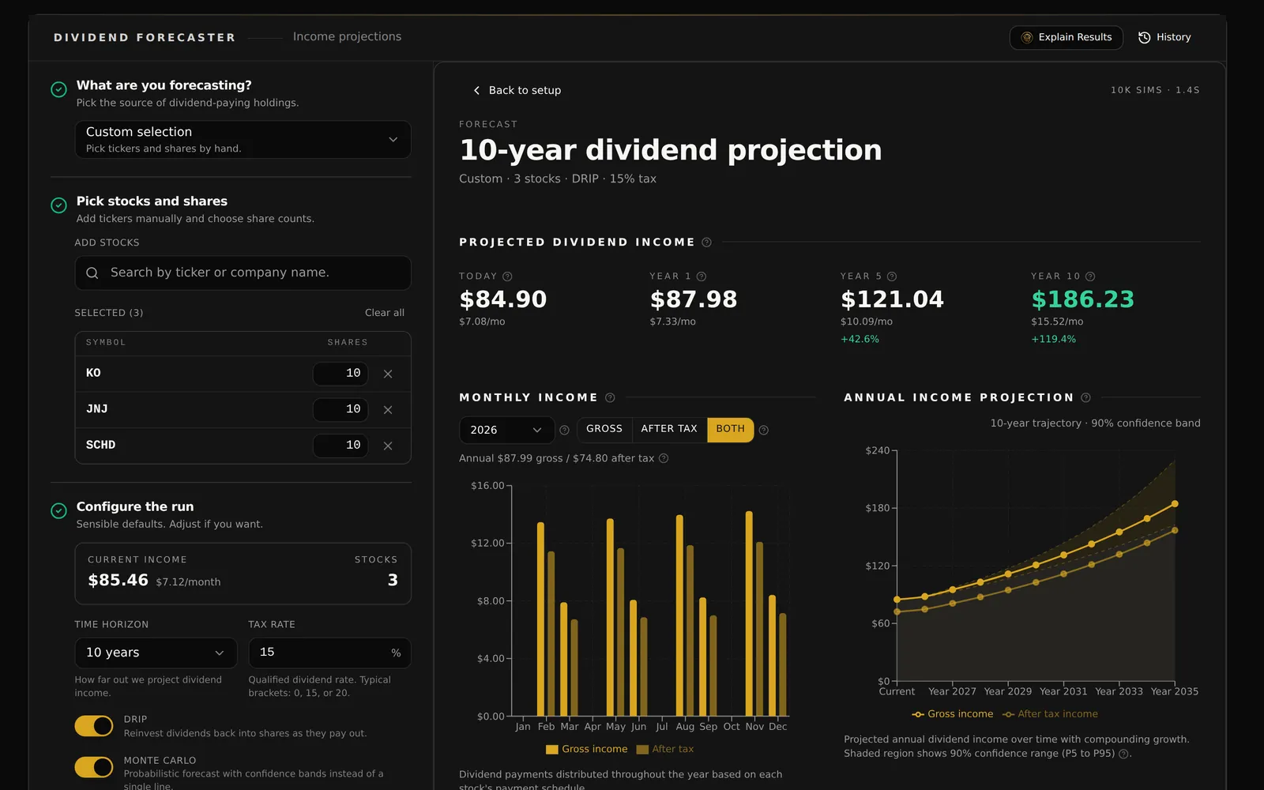Click the Explain Results button
The image size is (1264, 790).
point(1066,37)
